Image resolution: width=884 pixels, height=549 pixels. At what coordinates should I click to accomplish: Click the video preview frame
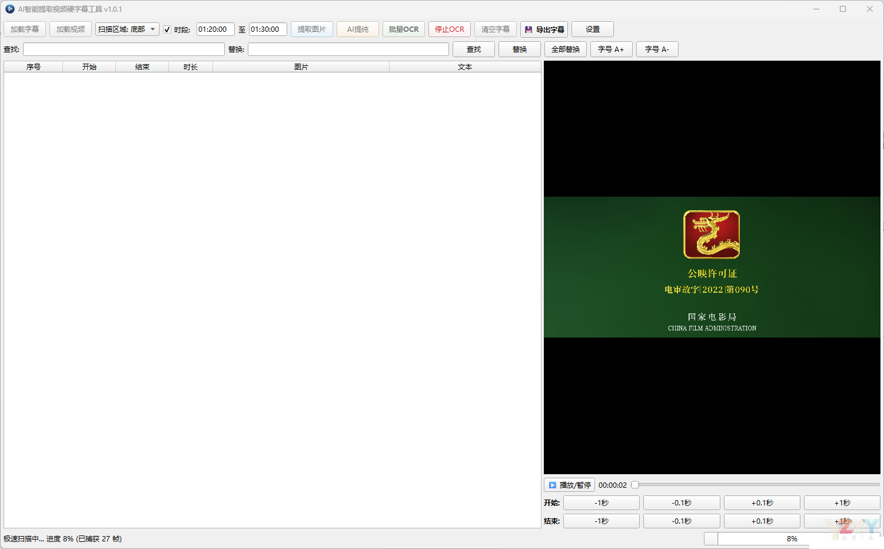[712, 267]
